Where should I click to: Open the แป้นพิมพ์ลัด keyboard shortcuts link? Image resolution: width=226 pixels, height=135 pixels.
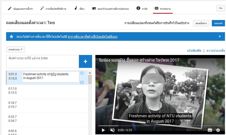(x=194, y=51)
